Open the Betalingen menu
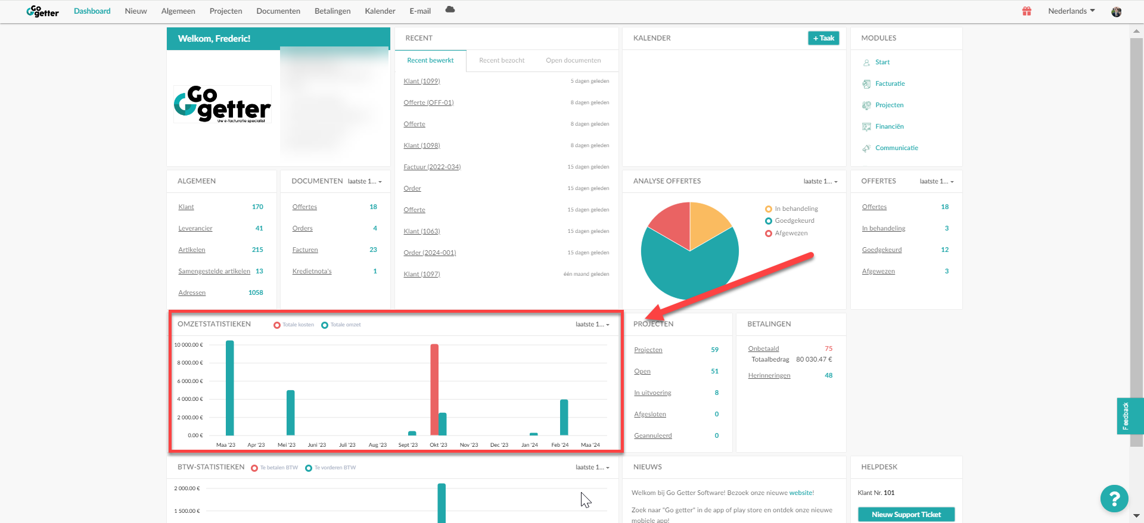The height and width of the screenshot is (523, 1144). tap(332, 11)
